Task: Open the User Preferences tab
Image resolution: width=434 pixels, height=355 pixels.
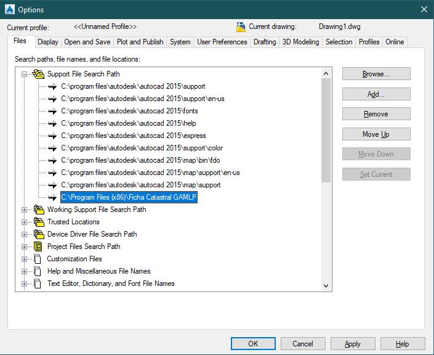Action: [x=222, y=42]
